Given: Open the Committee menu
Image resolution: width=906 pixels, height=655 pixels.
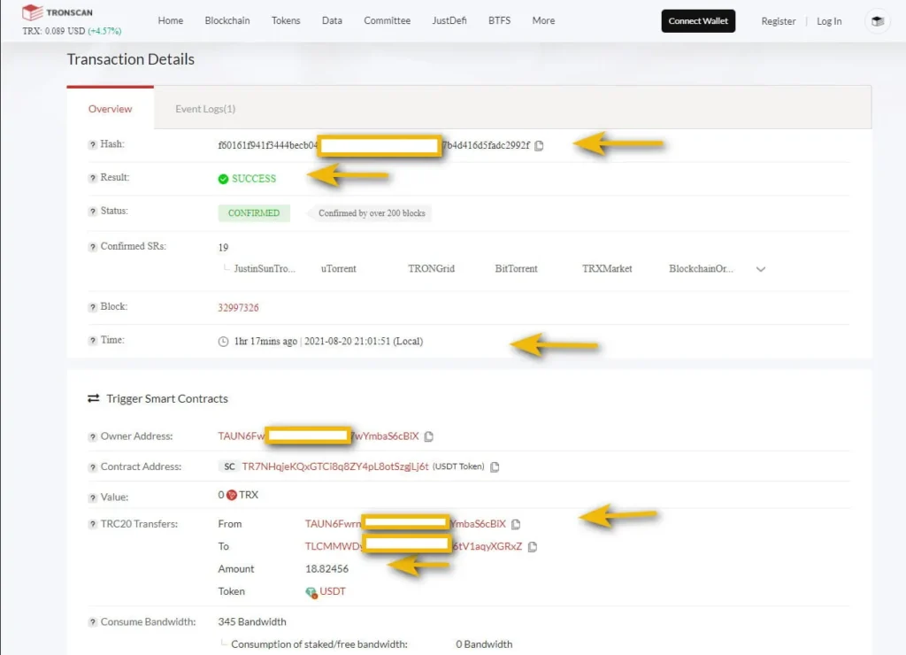Looking at the screenshot, I should tap(388, 21).
